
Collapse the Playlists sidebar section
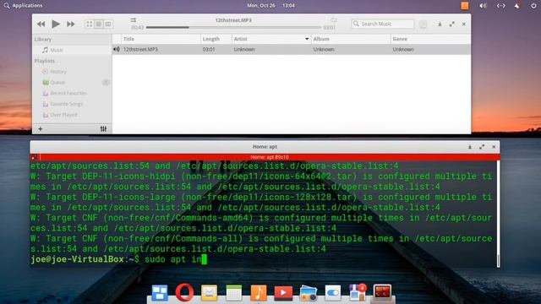click(45, 61)
